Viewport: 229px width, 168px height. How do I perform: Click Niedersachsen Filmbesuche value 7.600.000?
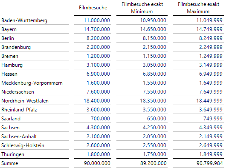pyautogui.click(x=98, y=92)
